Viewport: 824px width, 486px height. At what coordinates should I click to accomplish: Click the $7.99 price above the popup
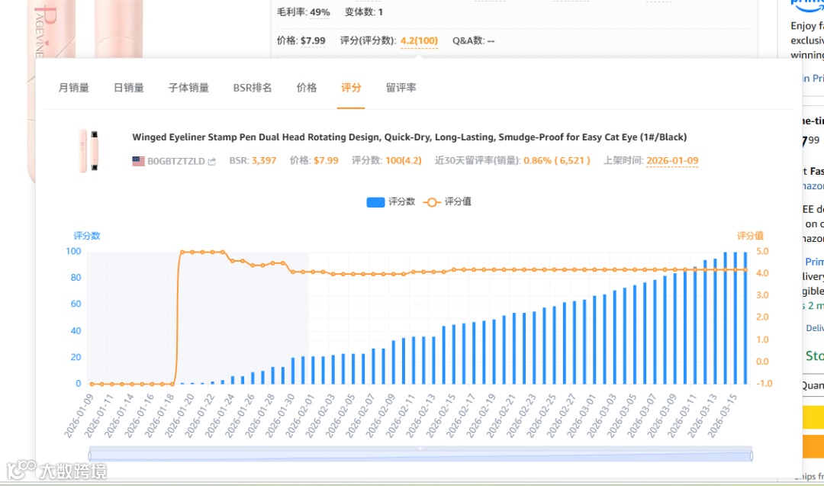pyautogui.click(x=314, y=41)
